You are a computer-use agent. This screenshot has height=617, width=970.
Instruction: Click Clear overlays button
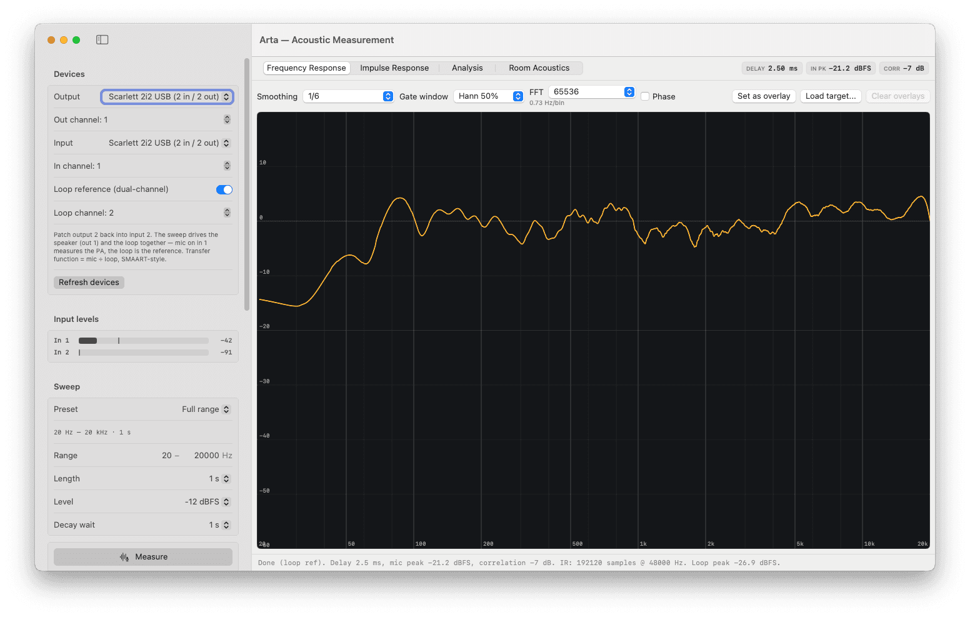[897, 96]
